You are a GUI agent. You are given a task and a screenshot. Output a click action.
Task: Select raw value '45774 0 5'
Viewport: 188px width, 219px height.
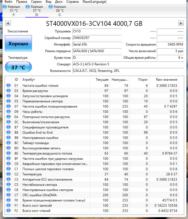pos(170,200)
